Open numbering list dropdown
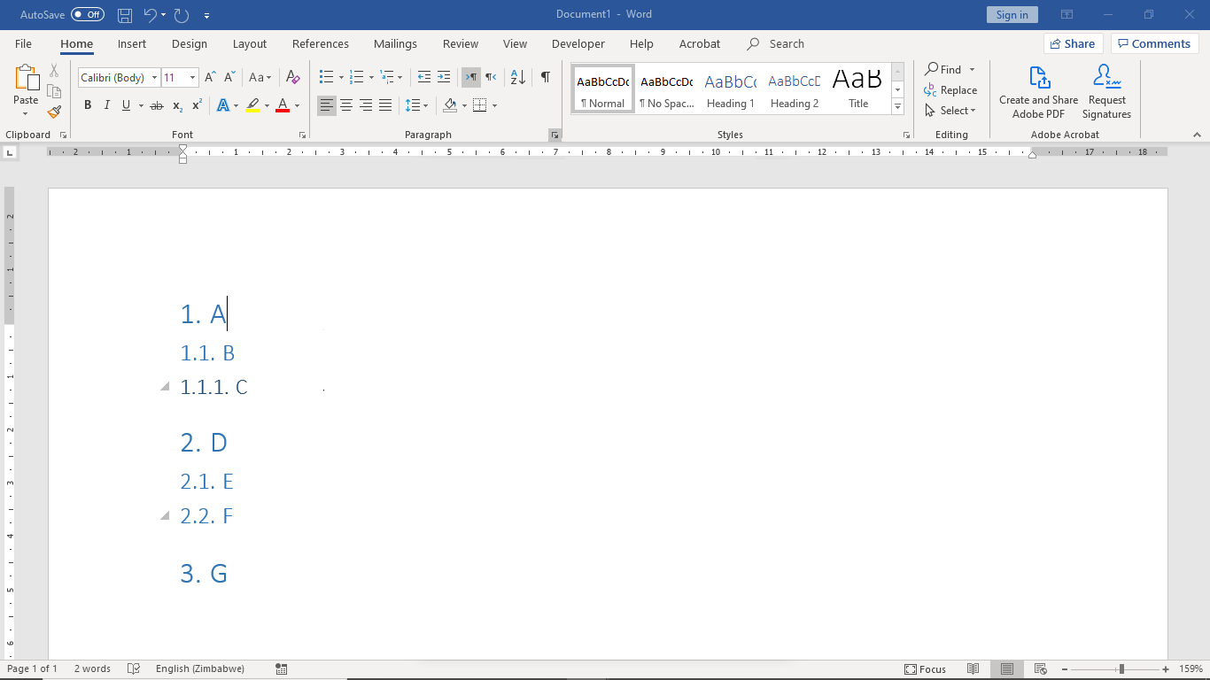 click(371, 78)
